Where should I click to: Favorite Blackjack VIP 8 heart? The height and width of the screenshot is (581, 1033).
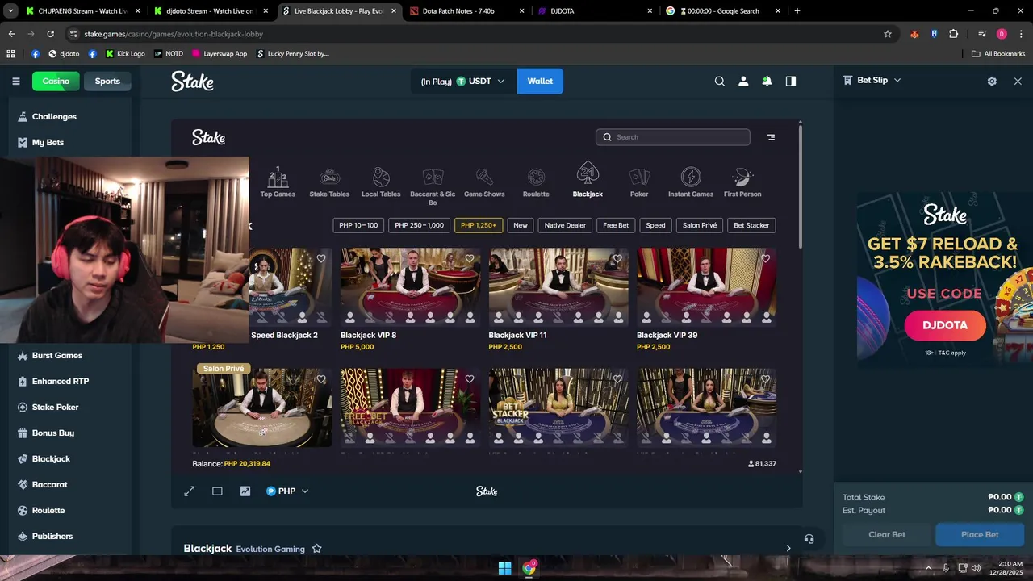[469, 259]
